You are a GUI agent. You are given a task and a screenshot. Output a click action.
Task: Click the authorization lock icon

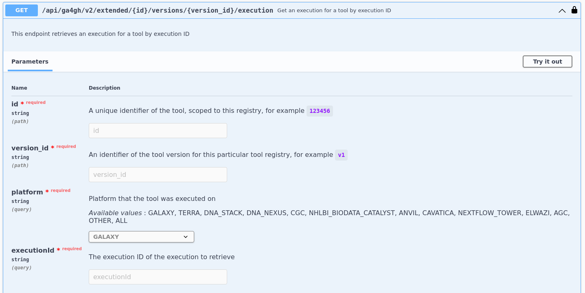pyautogui.click(x=574, y=10)
